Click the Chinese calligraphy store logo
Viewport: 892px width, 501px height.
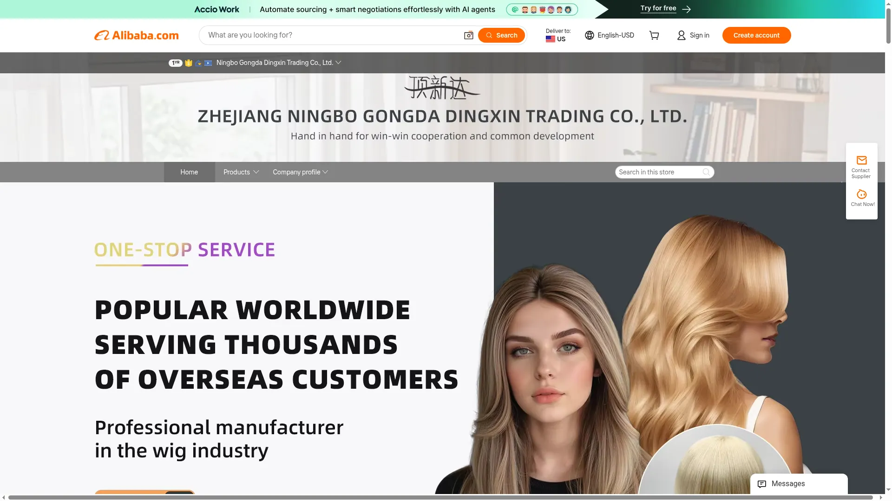[442, 87]
